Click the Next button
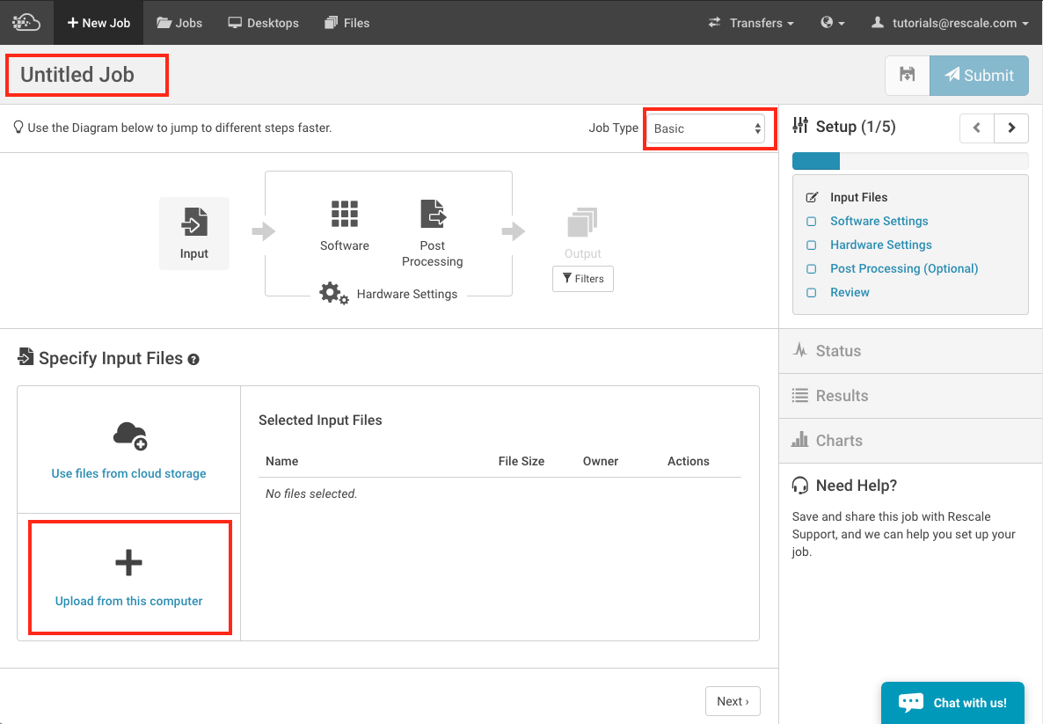The image size is (1043, 724). (733, 701)
